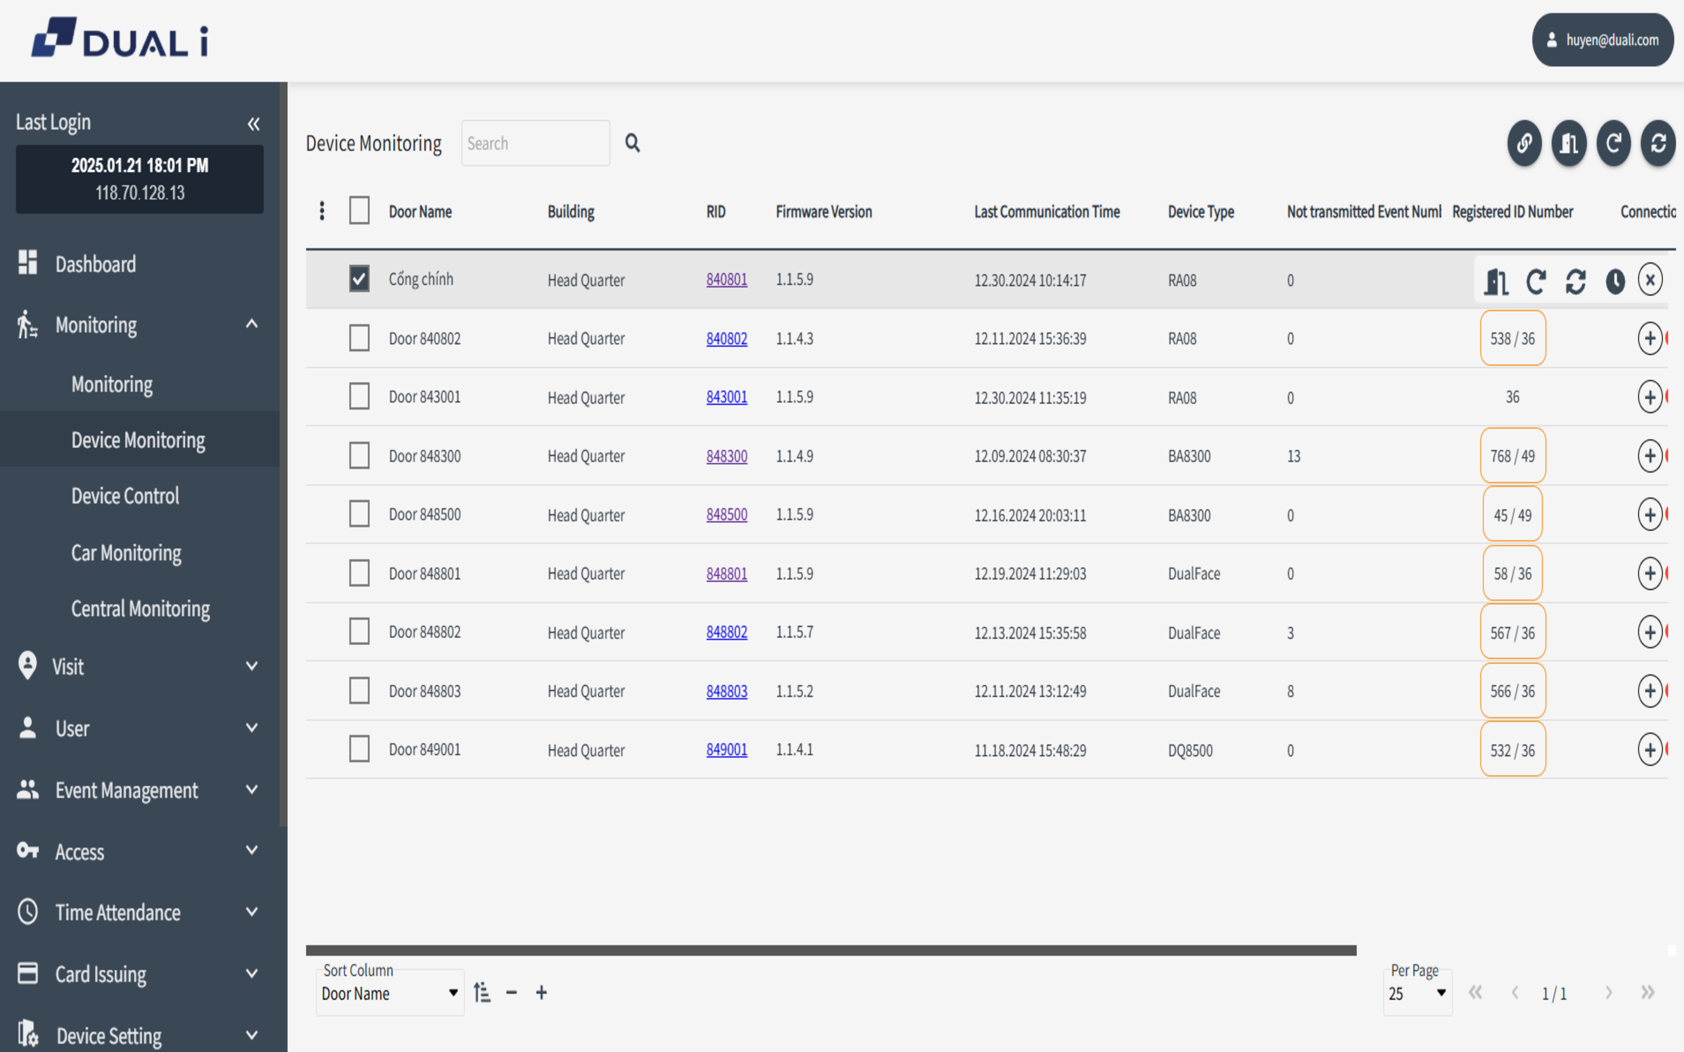Select Central Monitoring in sidebar
This screenshot has width=1684, height=1052.
(x=140, y=609)
